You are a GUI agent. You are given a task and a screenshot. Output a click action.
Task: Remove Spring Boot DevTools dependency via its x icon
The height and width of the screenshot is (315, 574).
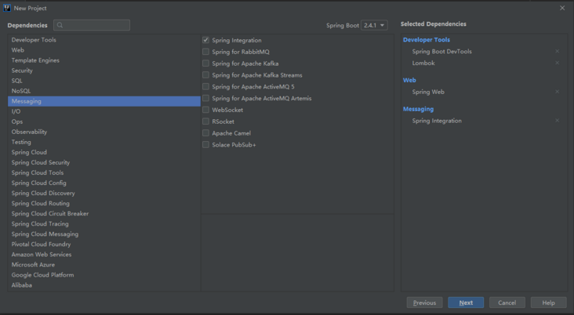point(558,52)
